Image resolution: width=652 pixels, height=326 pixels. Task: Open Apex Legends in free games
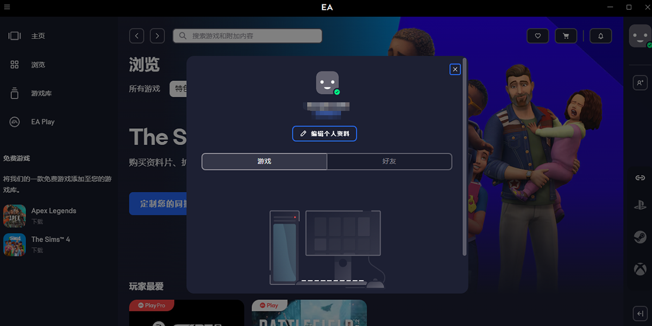(54, 211)
